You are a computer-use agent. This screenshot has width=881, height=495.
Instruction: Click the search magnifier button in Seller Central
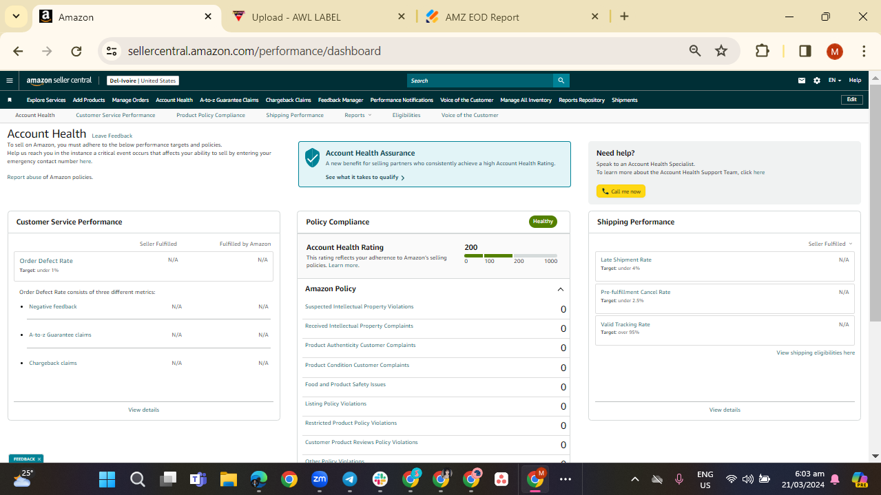click(561, 81)
